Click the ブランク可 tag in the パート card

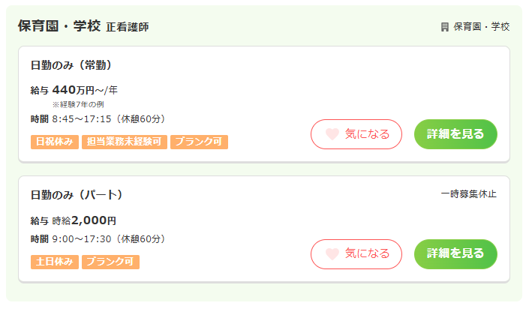click(110, 262)
